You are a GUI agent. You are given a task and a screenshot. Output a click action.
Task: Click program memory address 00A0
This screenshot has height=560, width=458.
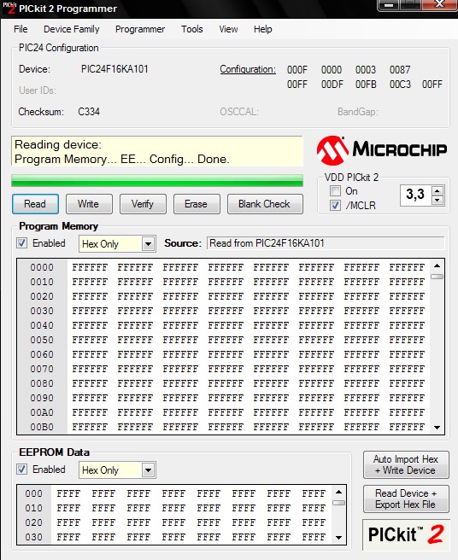[42, 412]
